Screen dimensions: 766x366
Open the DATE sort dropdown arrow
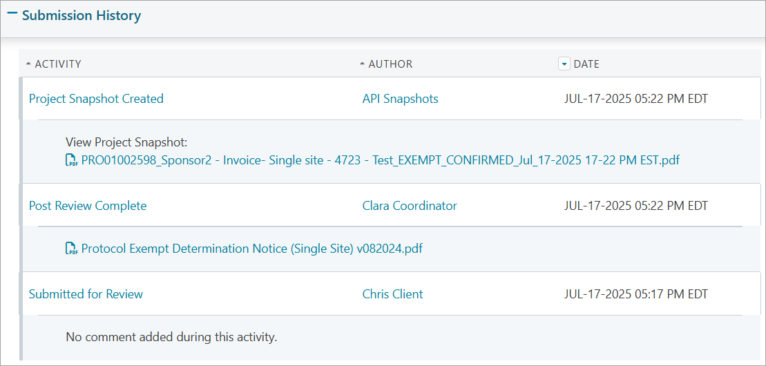(x=564, y=64)
